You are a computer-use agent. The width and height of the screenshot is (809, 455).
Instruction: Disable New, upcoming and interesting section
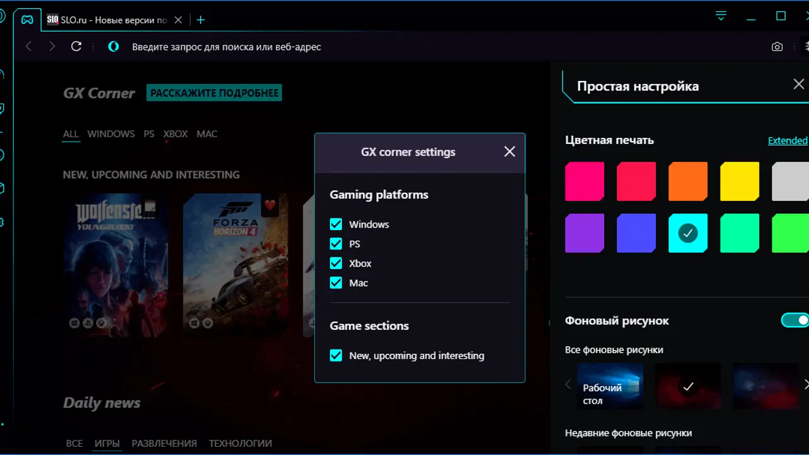(336, 356)
